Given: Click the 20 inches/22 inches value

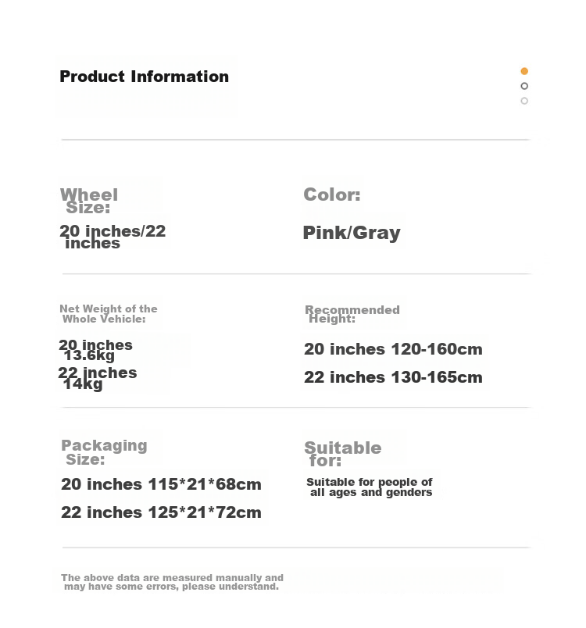Looking at the screenshot, I should tap(113, 237).
